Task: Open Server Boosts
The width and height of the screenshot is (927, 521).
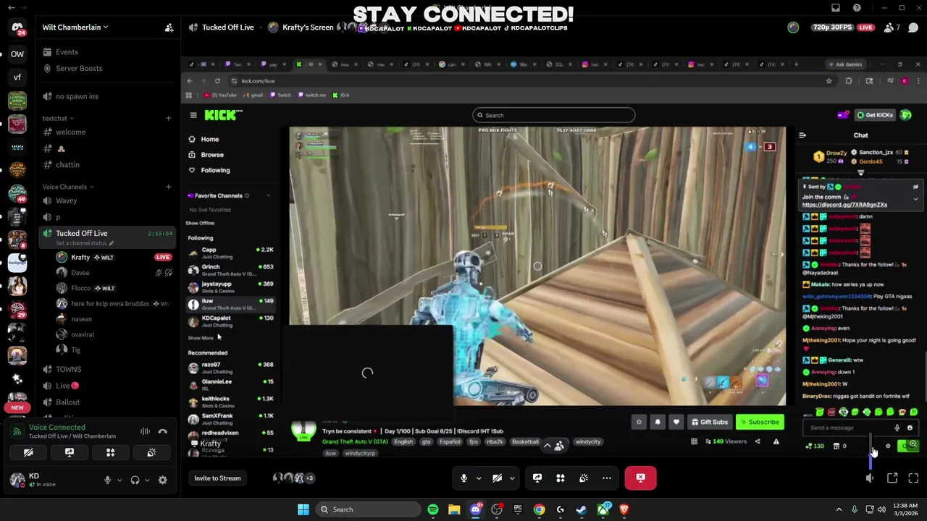Action: [79, 68]
